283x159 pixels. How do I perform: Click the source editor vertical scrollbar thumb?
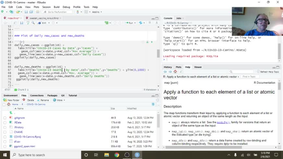click(x=158, y=53)
